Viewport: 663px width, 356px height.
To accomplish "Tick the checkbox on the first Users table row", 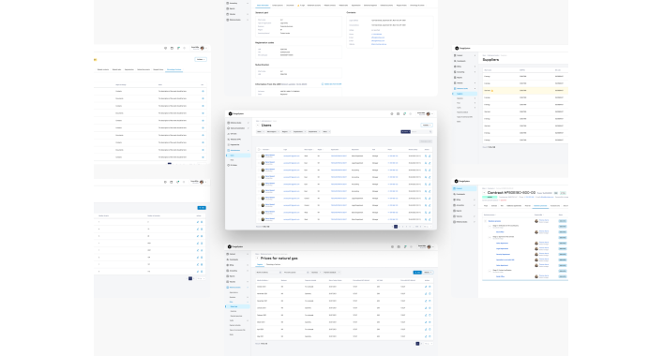I will tap(259, 156).
